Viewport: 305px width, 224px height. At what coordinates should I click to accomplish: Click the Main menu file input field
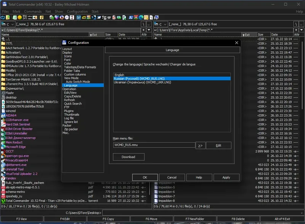[154, 145]
